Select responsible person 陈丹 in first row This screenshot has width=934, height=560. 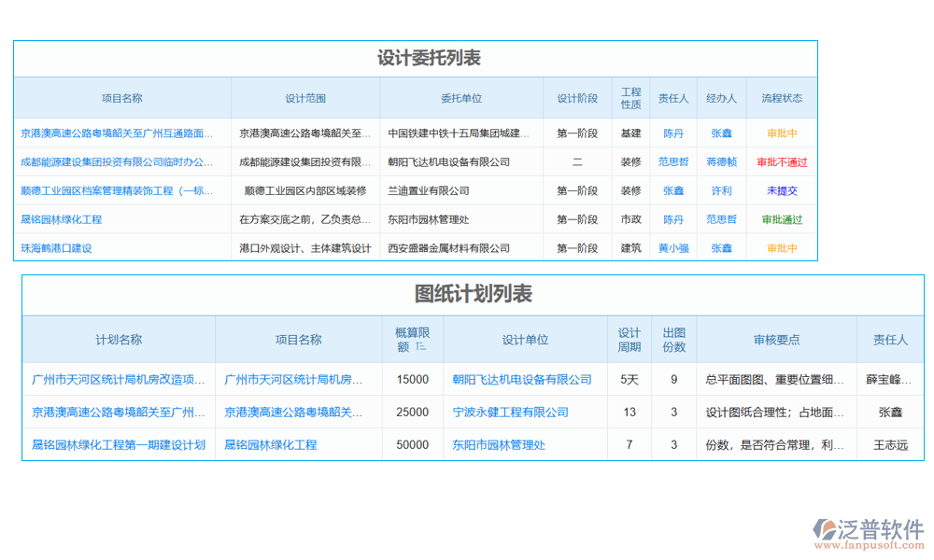coord(673,133)
